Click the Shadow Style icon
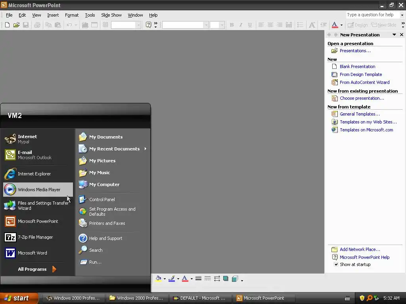 (x=226, y=278)
